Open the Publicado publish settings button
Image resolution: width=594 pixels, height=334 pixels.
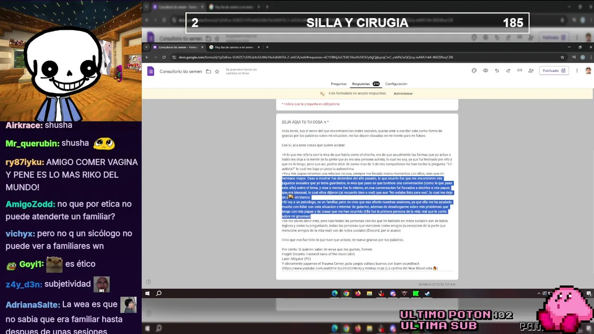pyautogui.click(x=554, y=71)
